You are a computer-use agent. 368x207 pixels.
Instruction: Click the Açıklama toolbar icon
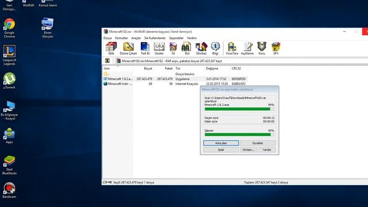click(247, 48)
